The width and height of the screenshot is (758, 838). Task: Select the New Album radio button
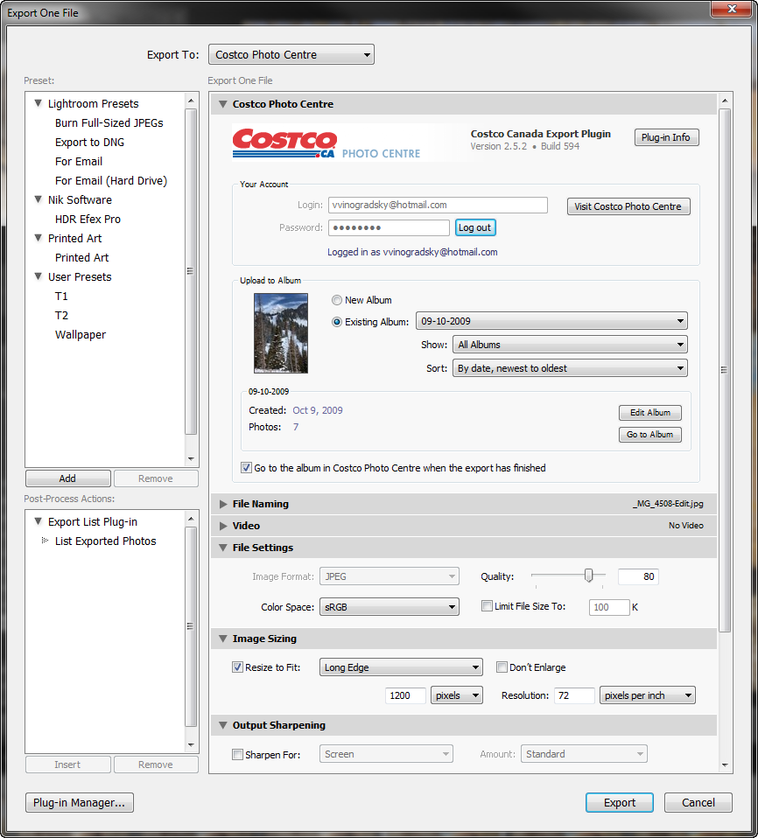336,300
